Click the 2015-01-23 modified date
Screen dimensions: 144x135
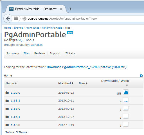pos(66,93)
